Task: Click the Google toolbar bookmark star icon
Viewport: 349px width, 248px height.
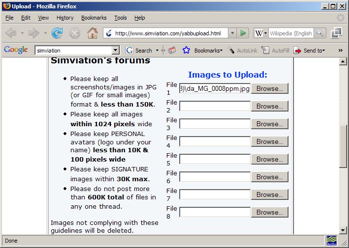Action: (186, 50)
